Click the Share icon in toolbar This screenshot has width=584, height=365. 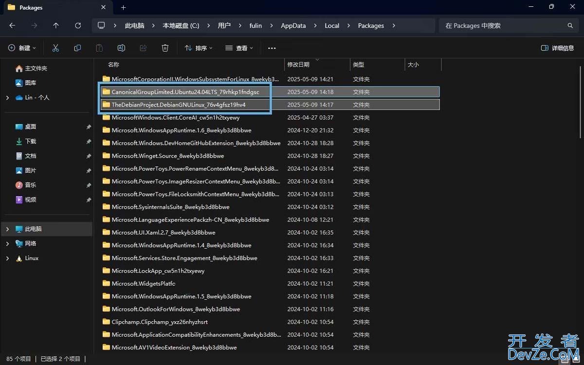[143, 48]
